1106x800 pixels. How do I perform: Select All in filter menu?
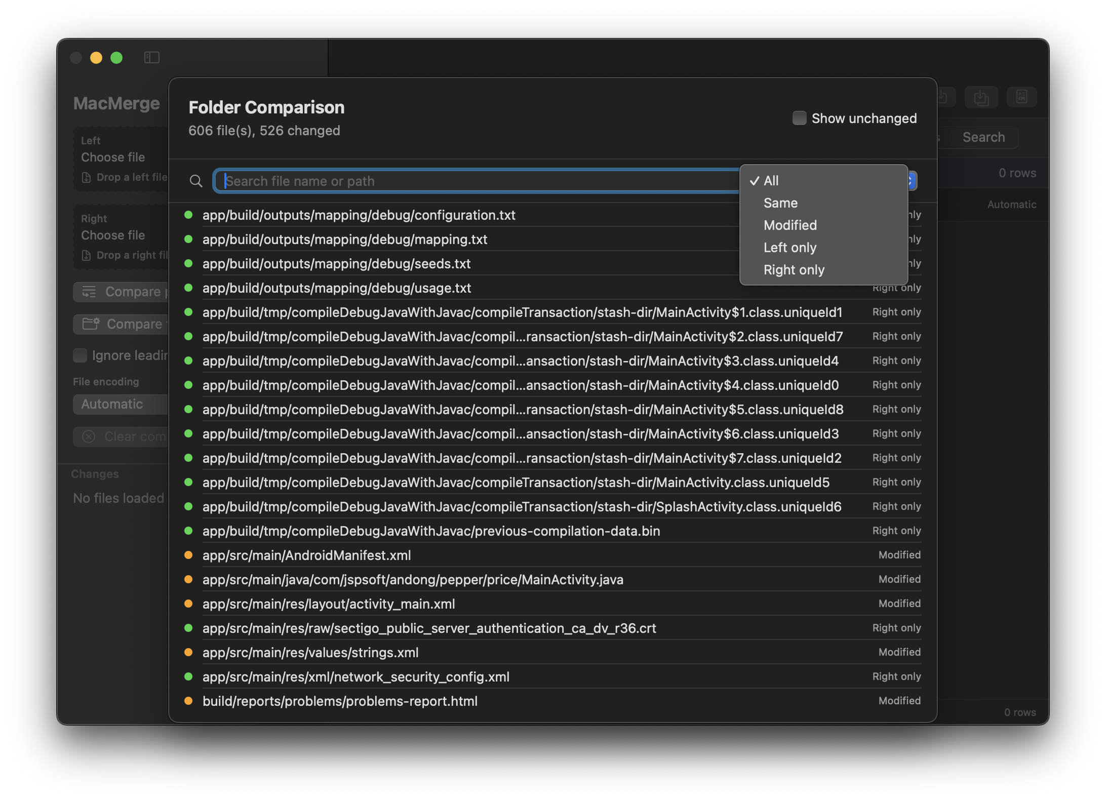click(823, 181)
